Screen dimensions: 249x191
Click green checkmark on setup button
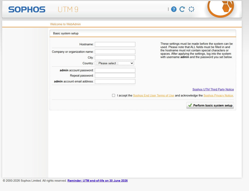pos(190,105)
